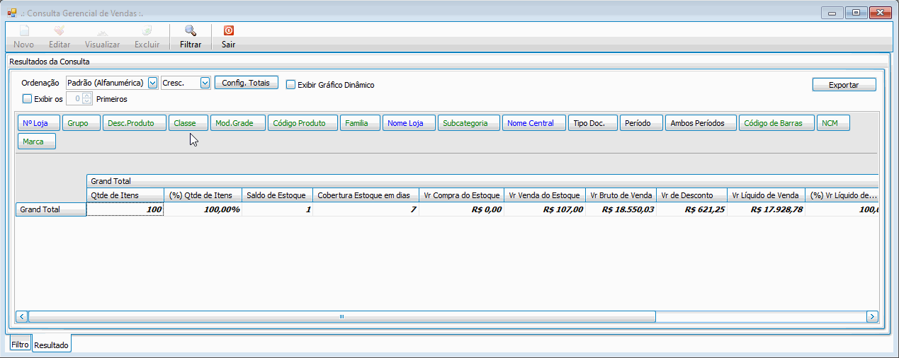The height and width of the screenshot is (358, 899).
Task: Click Cobertura Estoque em dias column header
Action: coord(366,195)
